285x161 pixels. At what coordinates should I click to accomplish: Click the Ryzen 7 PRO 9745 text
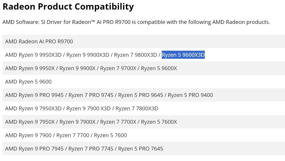click(91, 95)
